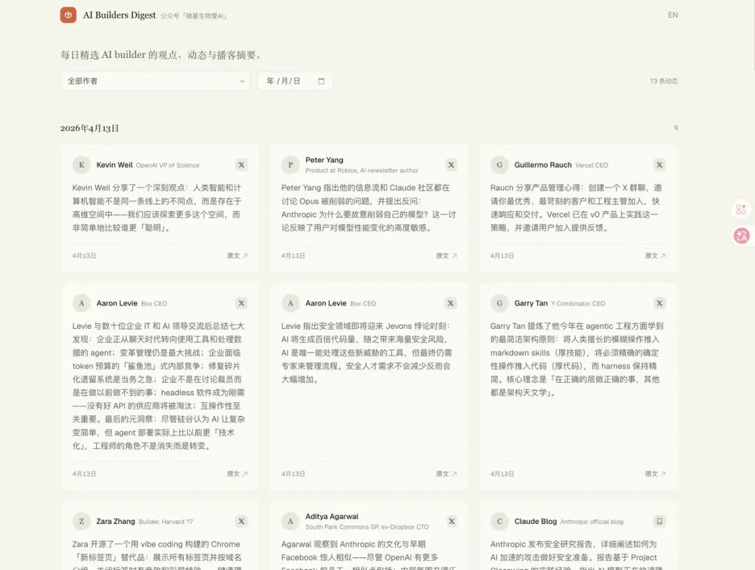Click the P avatar on Peter Yang's card
Screen dimensions: 755x570
290,165
